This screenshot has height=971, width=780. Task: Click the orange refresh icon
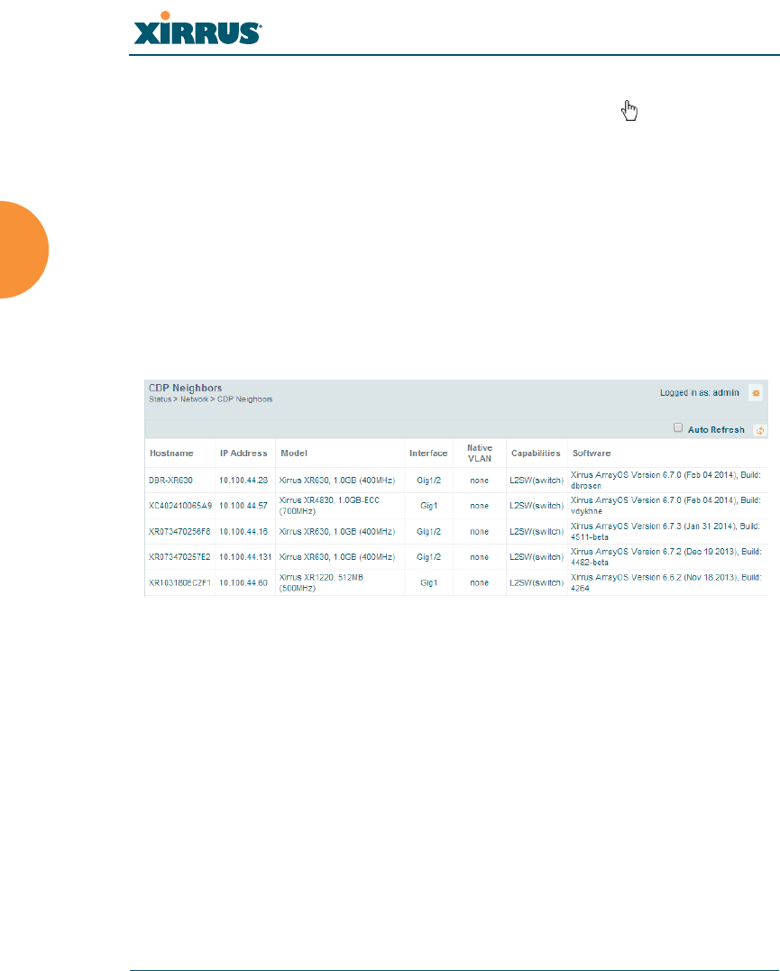pos(760,430)
